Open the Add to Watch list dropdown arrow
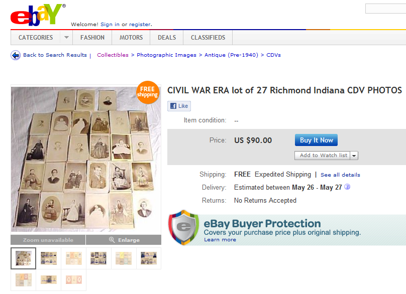Screen dimensions: 406x294 click(x=354, y=156)
